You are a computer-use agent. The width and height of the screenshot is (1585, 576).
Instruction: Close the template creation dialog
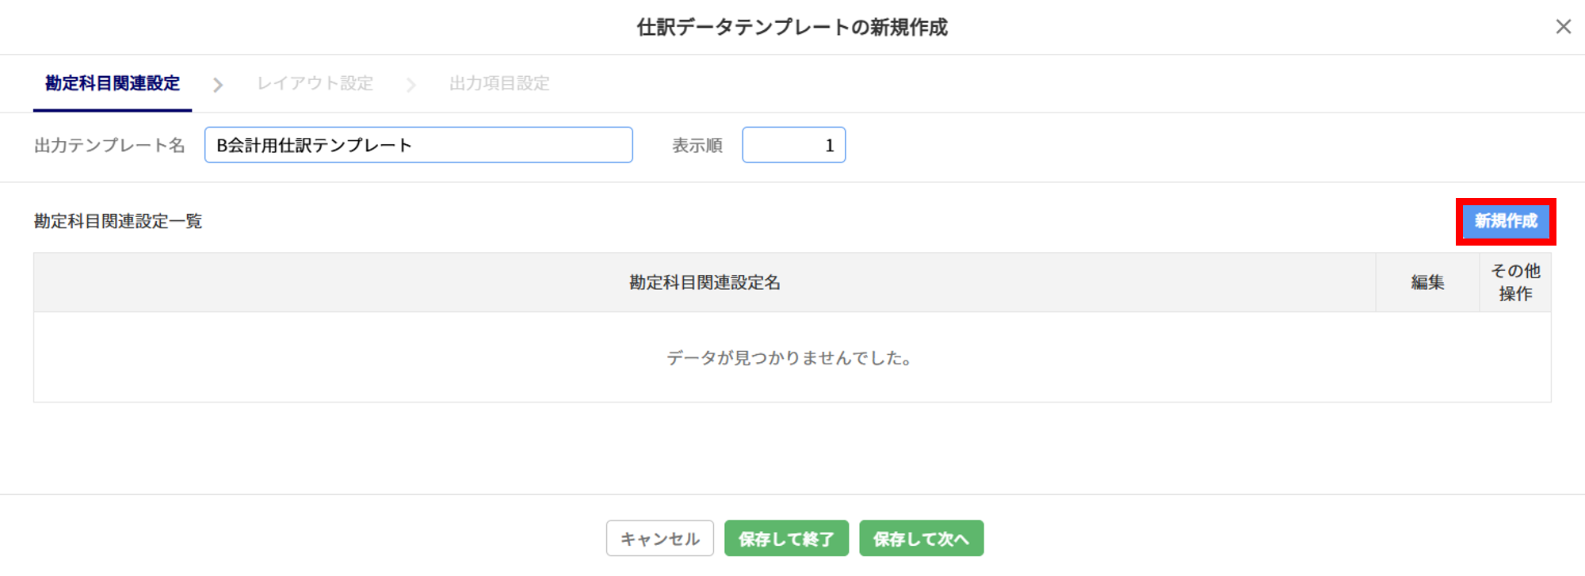(x=1563, y=27)
